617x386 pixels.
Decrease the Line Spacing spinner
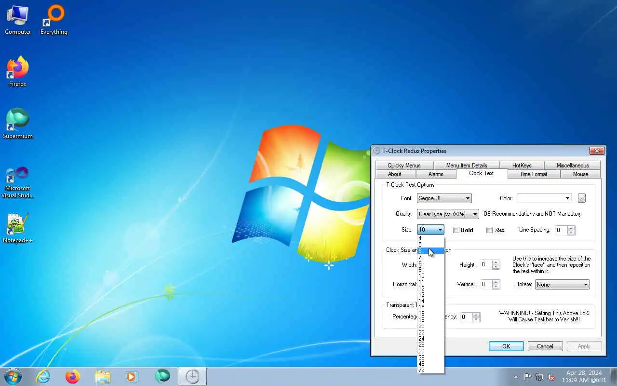tap(571, 233)
